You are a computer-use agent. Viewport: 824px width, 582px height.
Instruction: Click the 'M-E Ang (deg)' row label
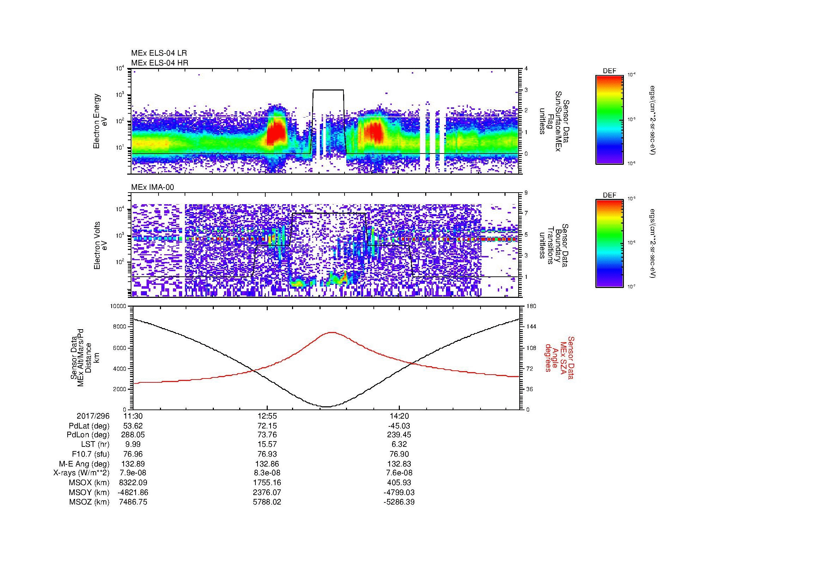pyautogui.click(x=84, y=464)
